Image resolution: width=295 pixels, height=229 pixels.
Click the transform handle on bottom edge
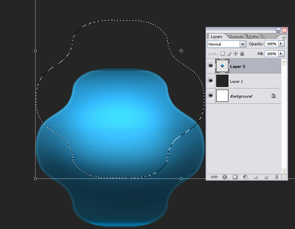click(181, 179)
